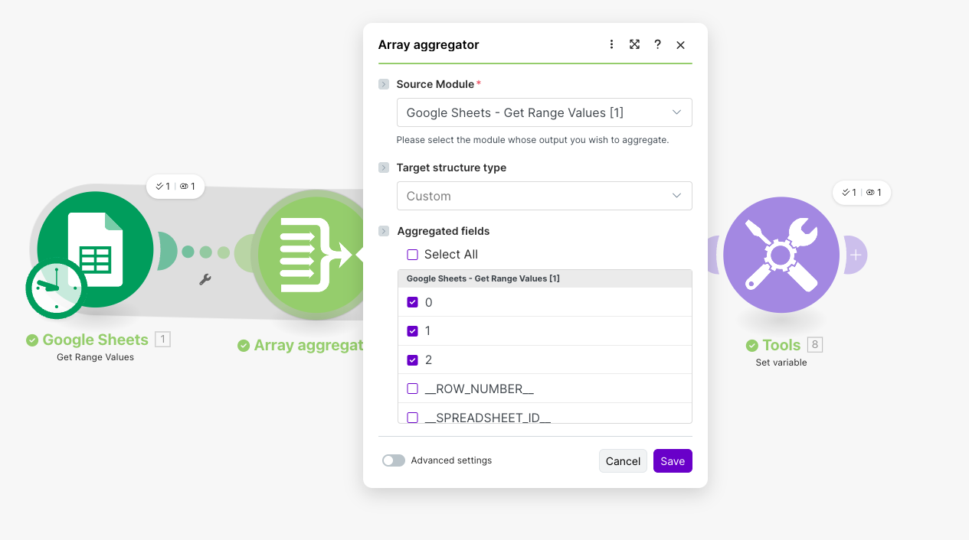The height and width of the screenshot is (540, 969).
Task: Add a module after Tools
Action: 856,255
